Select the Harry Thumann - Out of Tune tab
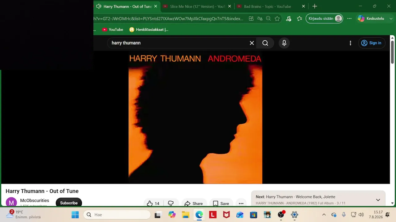 click(127, 6)
